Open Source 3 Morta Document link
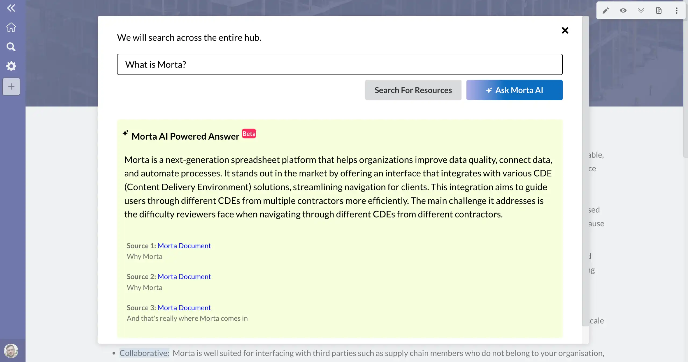 pyautogui.click(x=184, y=307)
